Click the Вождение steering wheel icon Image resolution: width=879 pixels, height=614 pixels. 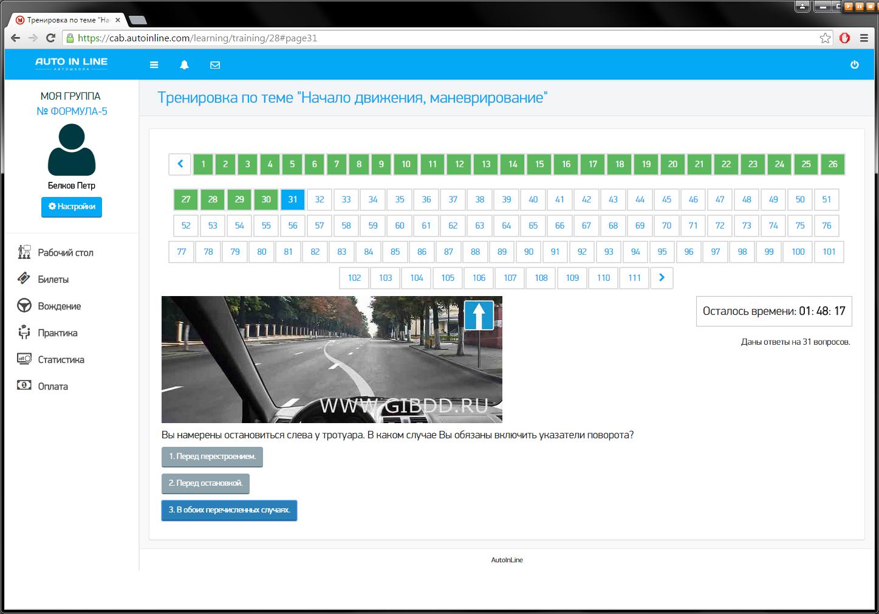tap(24, 305)
